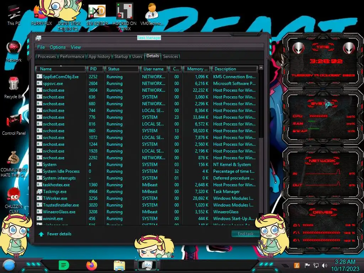Click the left alien head on time gadget

pyautogui.click(x=298, y=48)
